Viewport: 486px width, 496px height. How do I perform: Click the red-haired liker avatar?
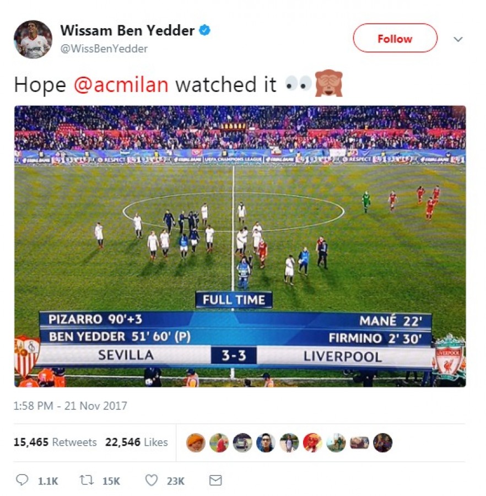pos(312,442)
